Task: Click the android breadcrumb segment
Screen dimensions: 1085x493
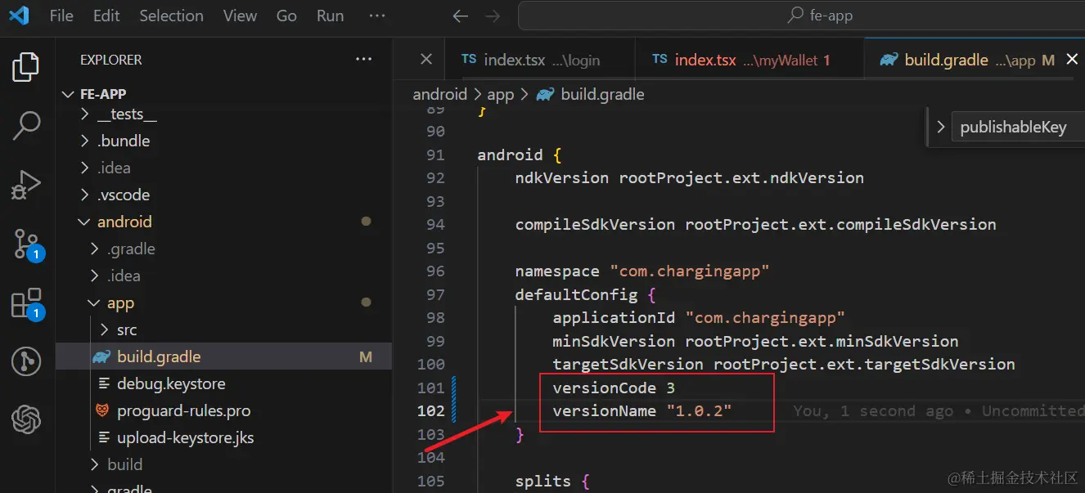Action: (439, 94)
